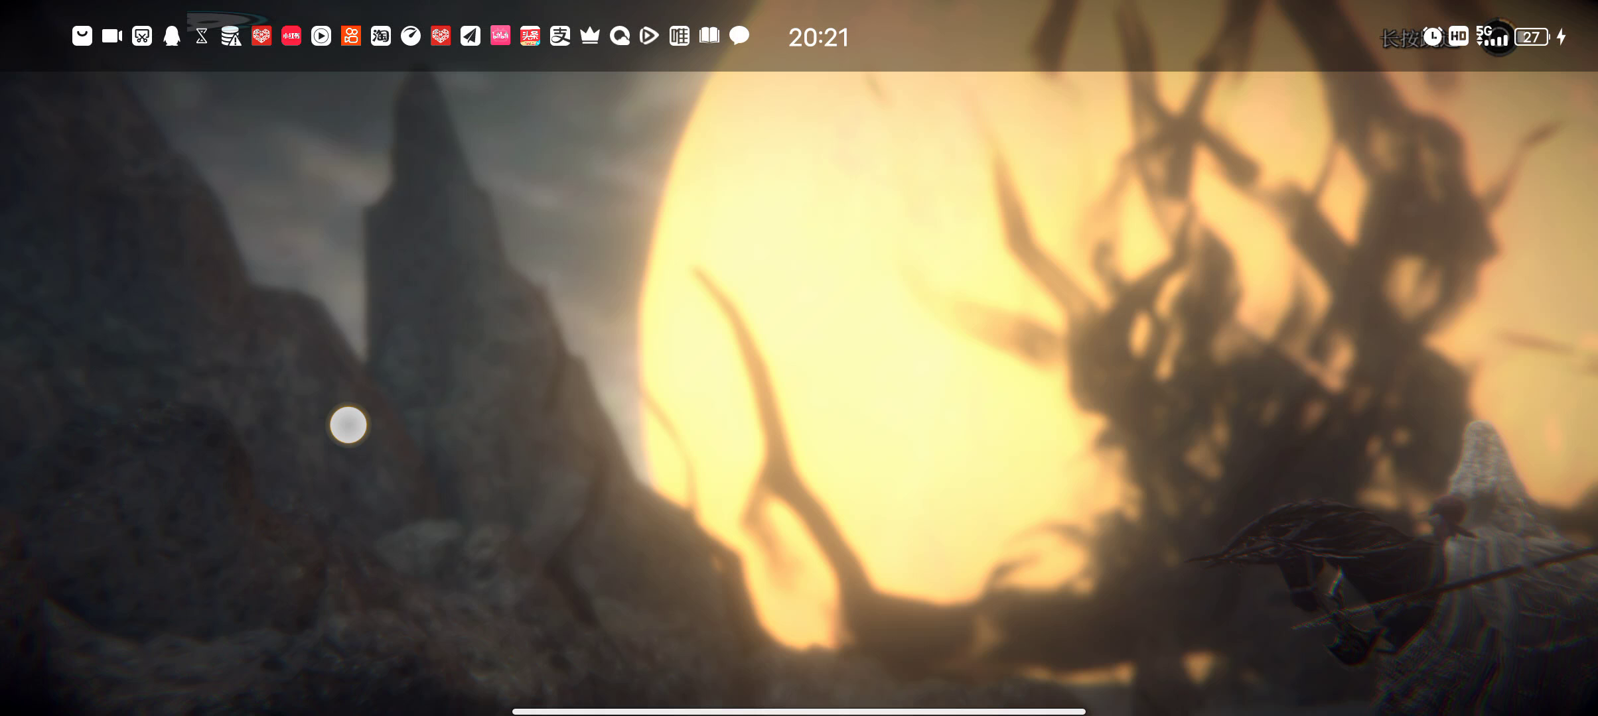Tap the QQ penguin notification icon
Viewport: 1598px width, 716px height.
tap(172, 36)
